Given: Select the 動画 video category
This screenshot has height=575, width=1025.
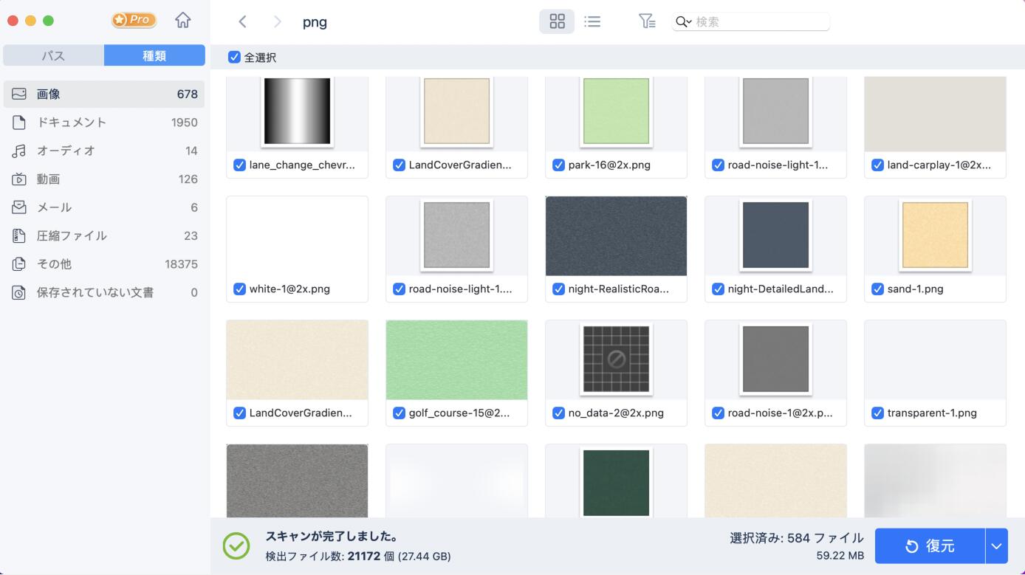Looking at the screenshot, I should click(104, 179).
